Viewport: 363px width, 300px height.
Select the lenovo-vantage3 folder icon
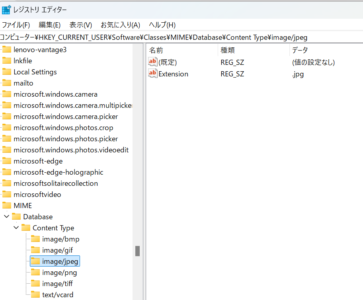click(7, 50)
